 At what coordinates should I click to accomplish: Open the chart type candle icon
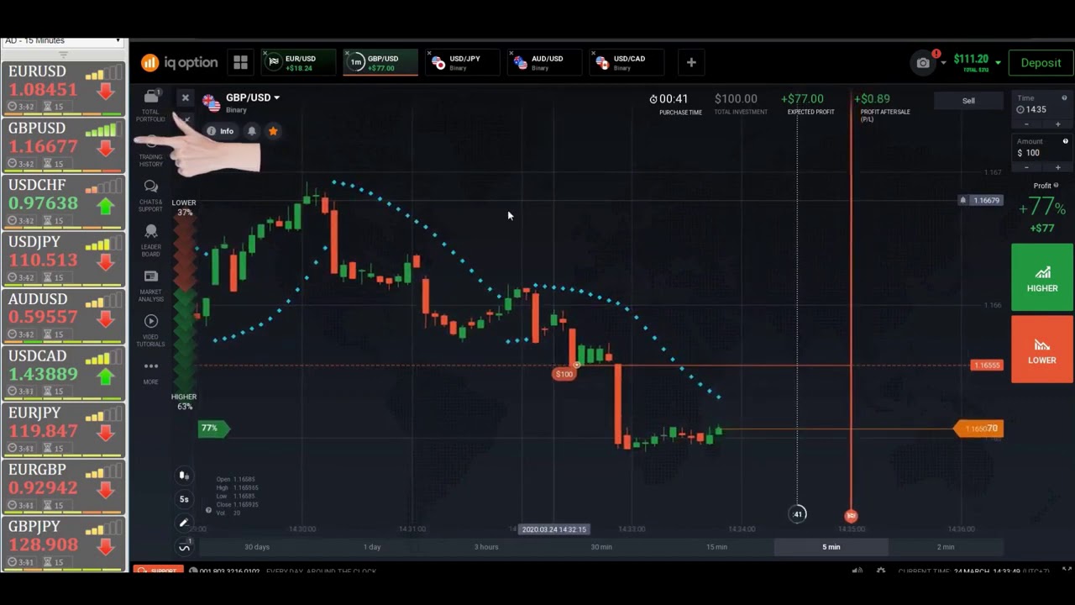(184, 476)
